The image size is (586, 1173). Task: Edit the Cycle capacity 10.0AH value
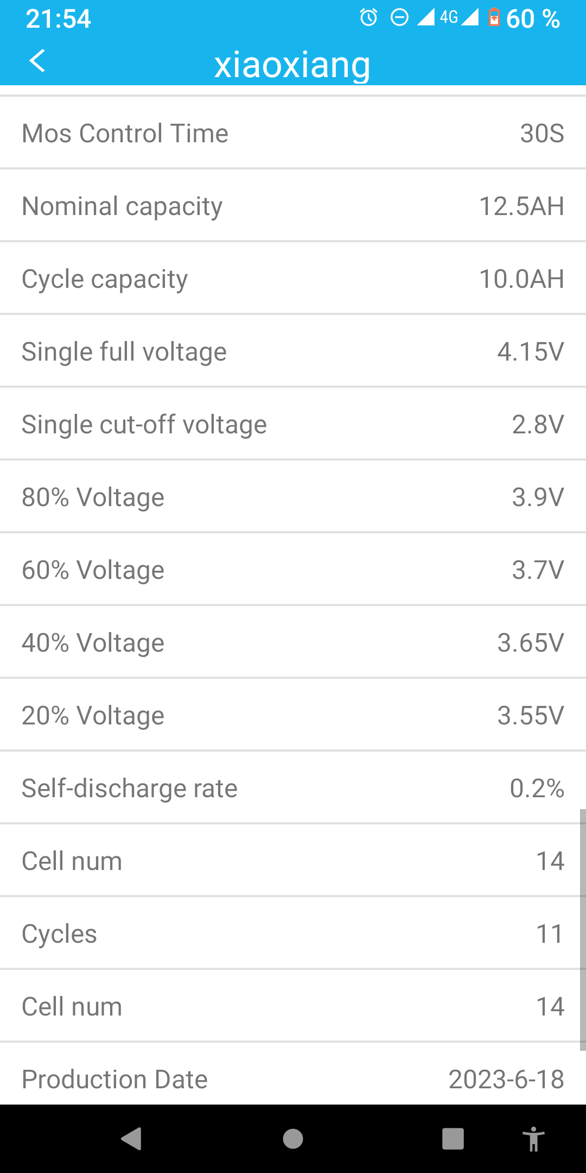click(521, 279)
